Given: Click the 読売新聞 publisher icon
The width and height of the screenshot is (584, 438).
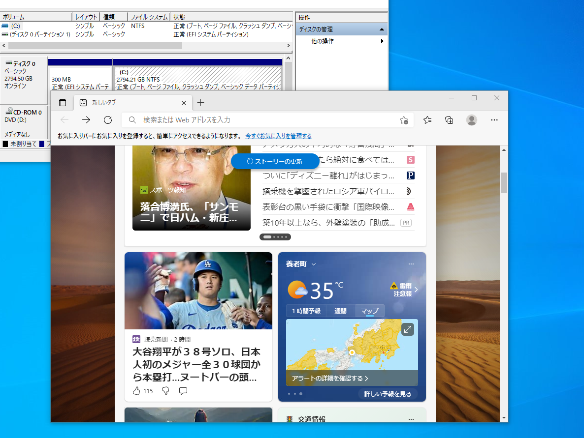Looking at the screenshot, I should pyautogui.click(x=136, y=339).
